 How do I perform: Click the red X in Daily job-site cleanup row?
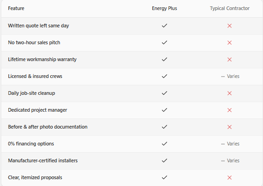coord(229,93)
